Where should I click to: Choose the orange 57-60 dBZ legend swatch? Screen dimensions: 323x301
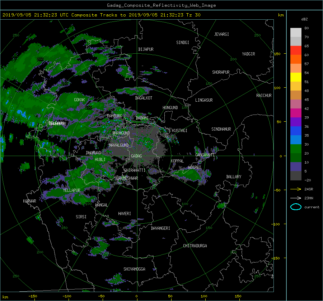296,59
